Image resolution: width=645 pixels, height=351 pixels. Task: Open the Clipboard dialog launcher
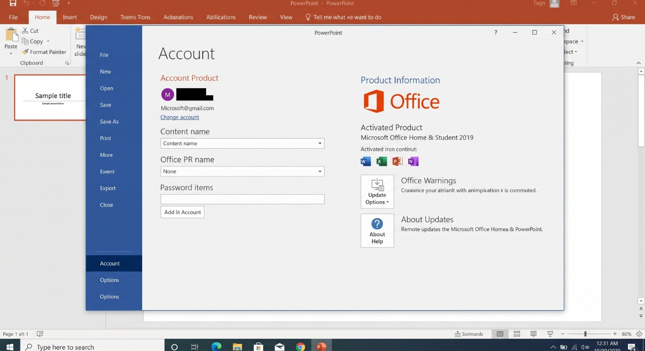click(x=67, y=63)
